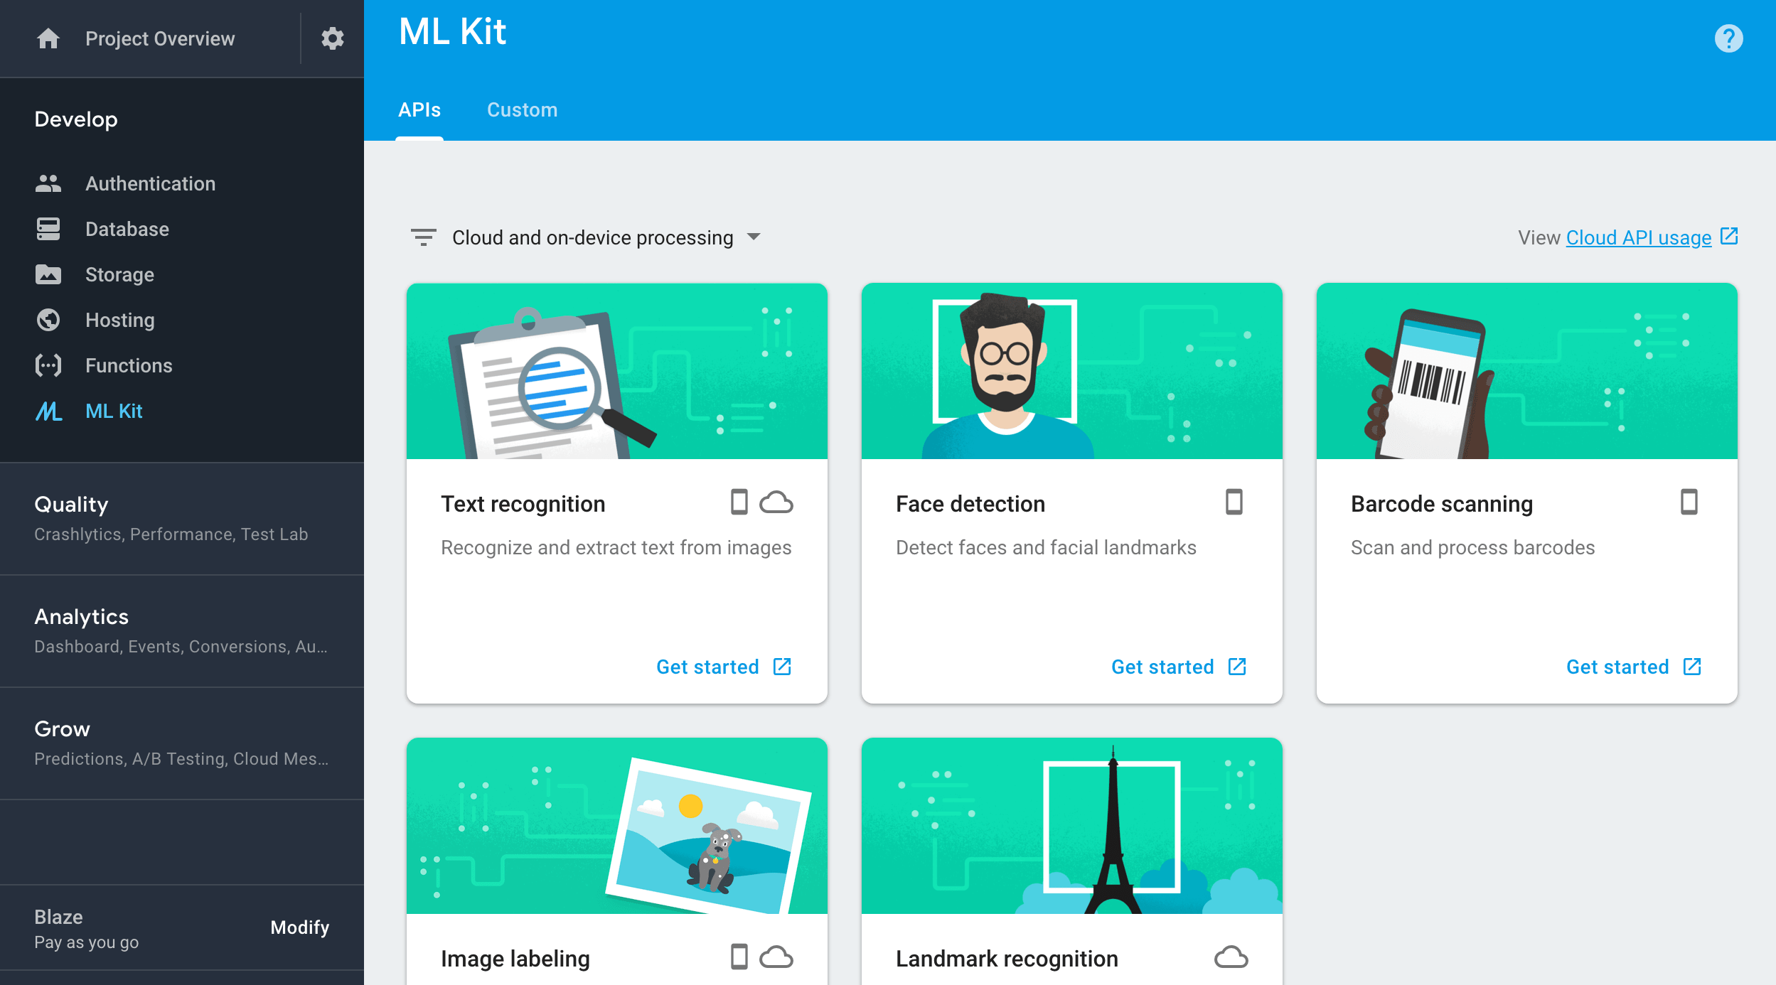Click external link icon beside Cloud API usage
Image resolution: width=1776 pixels, height=985 pixels.
(1728, 237)
